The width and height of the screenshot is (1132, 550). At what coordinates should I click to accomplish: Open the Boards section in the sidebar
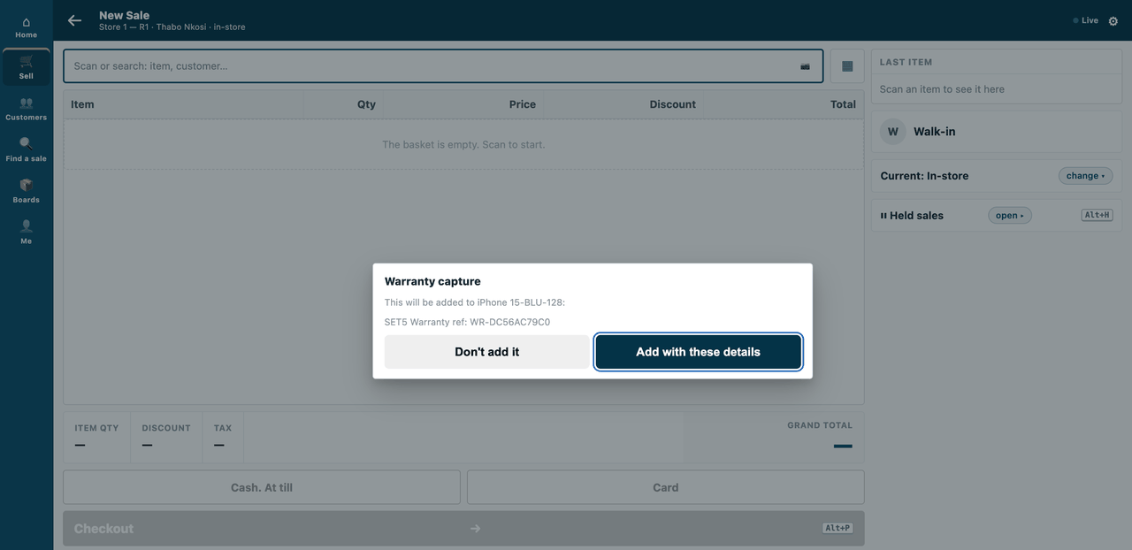(x=26, y=191)
